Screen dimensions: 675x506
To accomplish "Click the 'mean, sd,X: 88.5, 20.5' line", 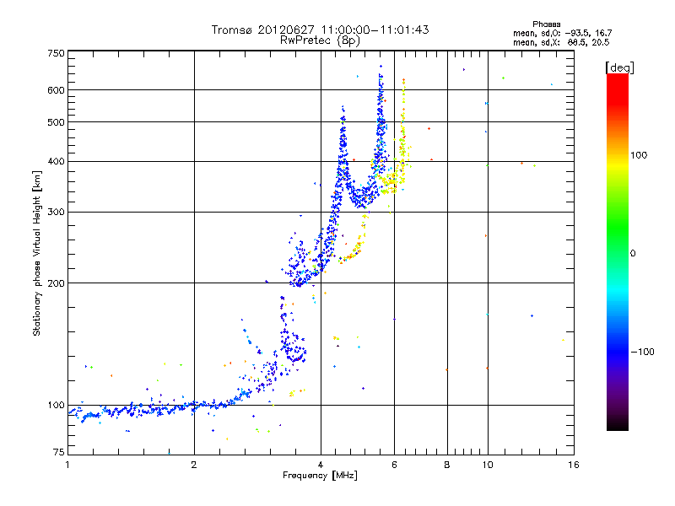I will pos(561,42).
